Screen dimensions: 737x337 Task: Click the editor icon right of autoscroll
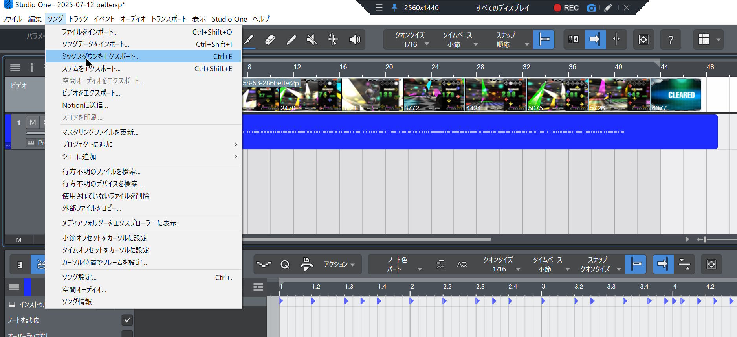685,264
